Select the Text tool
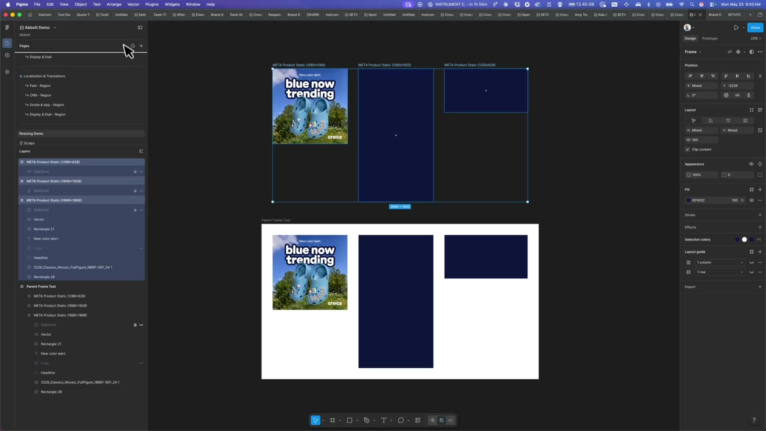Image resolution: width=766 pixels, height=431 pixels. [383, 420]
